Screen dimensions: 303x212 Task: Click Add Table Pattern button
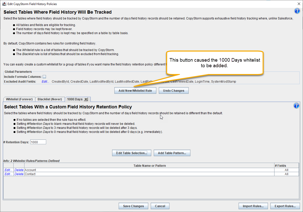coord(172,153)
